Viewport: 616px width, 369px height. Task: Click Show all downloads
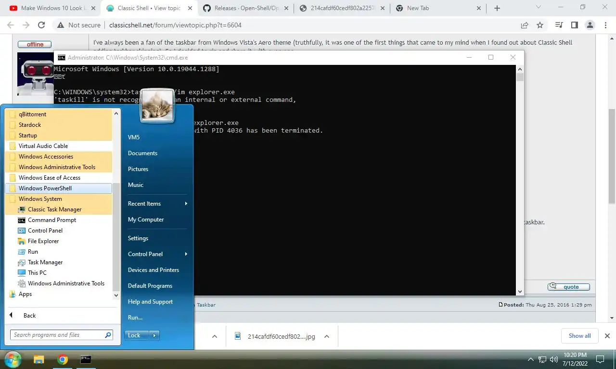coord(579,336)
